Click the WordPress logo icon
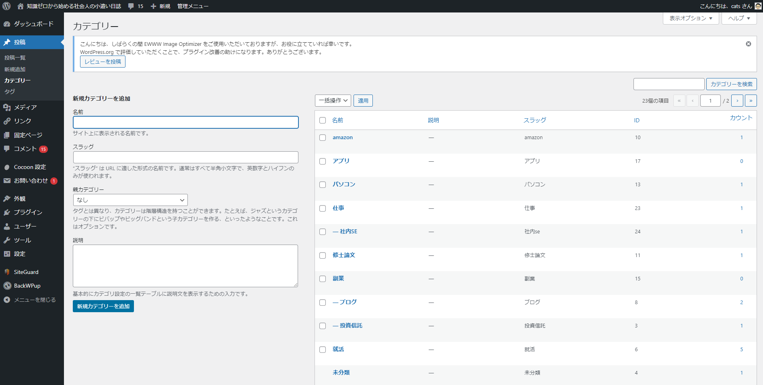This screenshot has height=385, width=763. (x=7, y=6)
